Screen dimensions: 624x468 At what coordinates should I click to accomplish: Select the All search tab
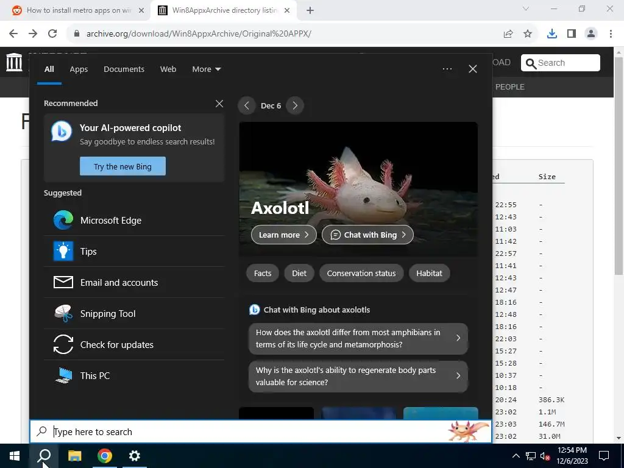(49, 69)
